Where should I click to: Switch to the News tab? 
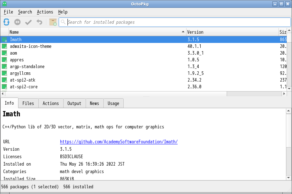pyautogui.click(x=94, y=103)
